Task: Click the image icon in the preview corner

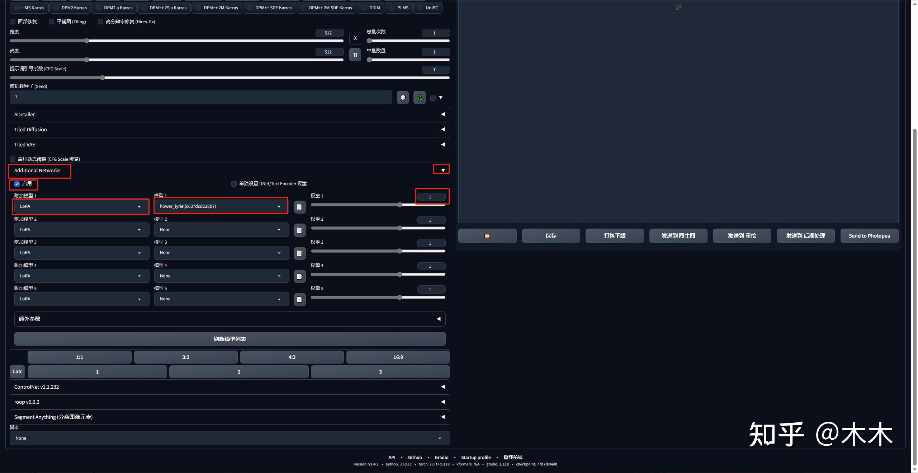Action: click(x=678, y=6)
